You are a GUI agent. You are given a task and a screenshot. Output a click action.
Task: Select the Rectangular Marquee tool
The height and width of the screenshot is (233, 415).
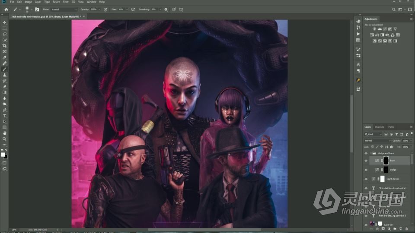tap(4, 28)
